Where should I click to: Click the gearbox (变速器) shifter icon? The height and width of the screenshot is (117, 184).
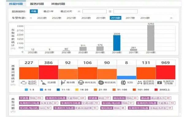point(43,83)
